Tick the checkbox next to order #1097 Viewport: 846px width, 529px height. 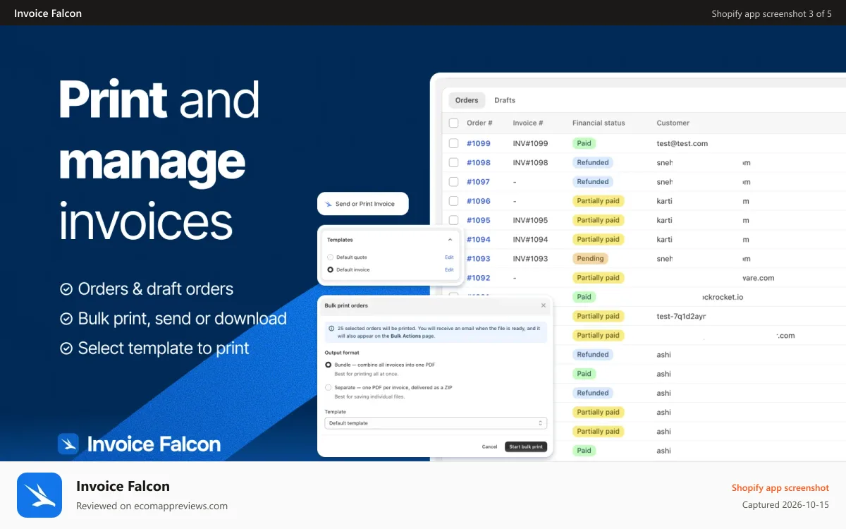click(453, 181)
